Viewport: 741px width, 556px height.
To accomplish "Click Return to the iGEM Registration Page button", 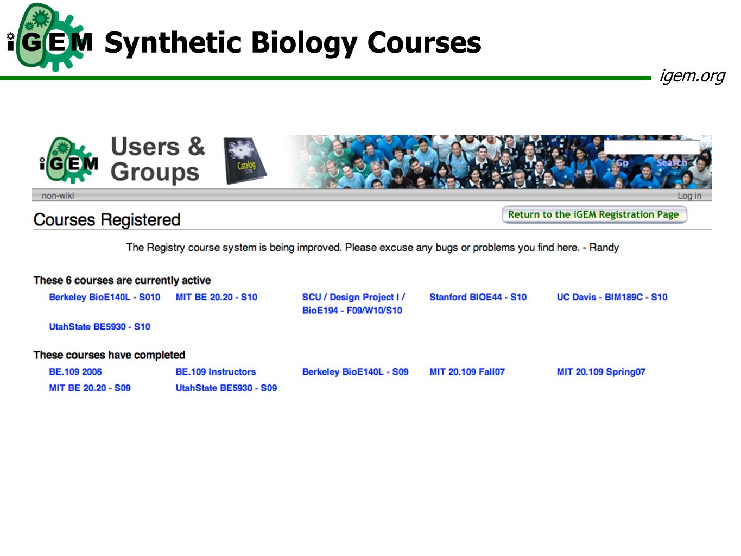I will (594, 214).
